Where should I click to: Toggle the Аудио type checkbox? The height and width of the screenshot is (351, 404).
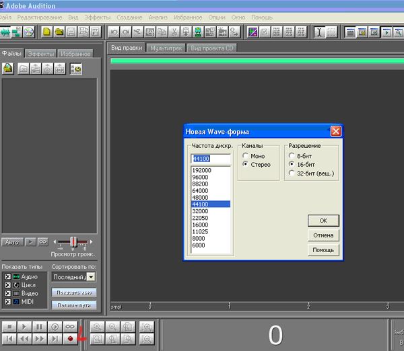(x=8, y=276)
